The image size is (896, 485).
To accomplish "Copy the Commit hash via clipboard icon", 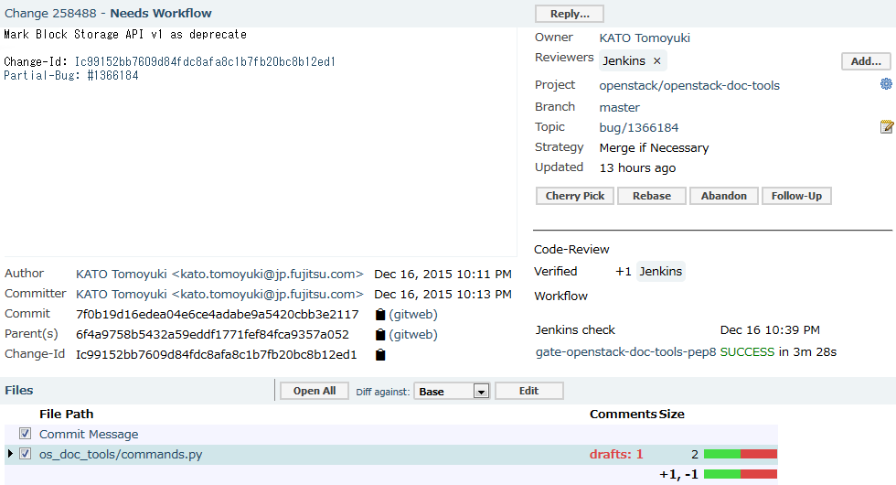I will point(381,315).
